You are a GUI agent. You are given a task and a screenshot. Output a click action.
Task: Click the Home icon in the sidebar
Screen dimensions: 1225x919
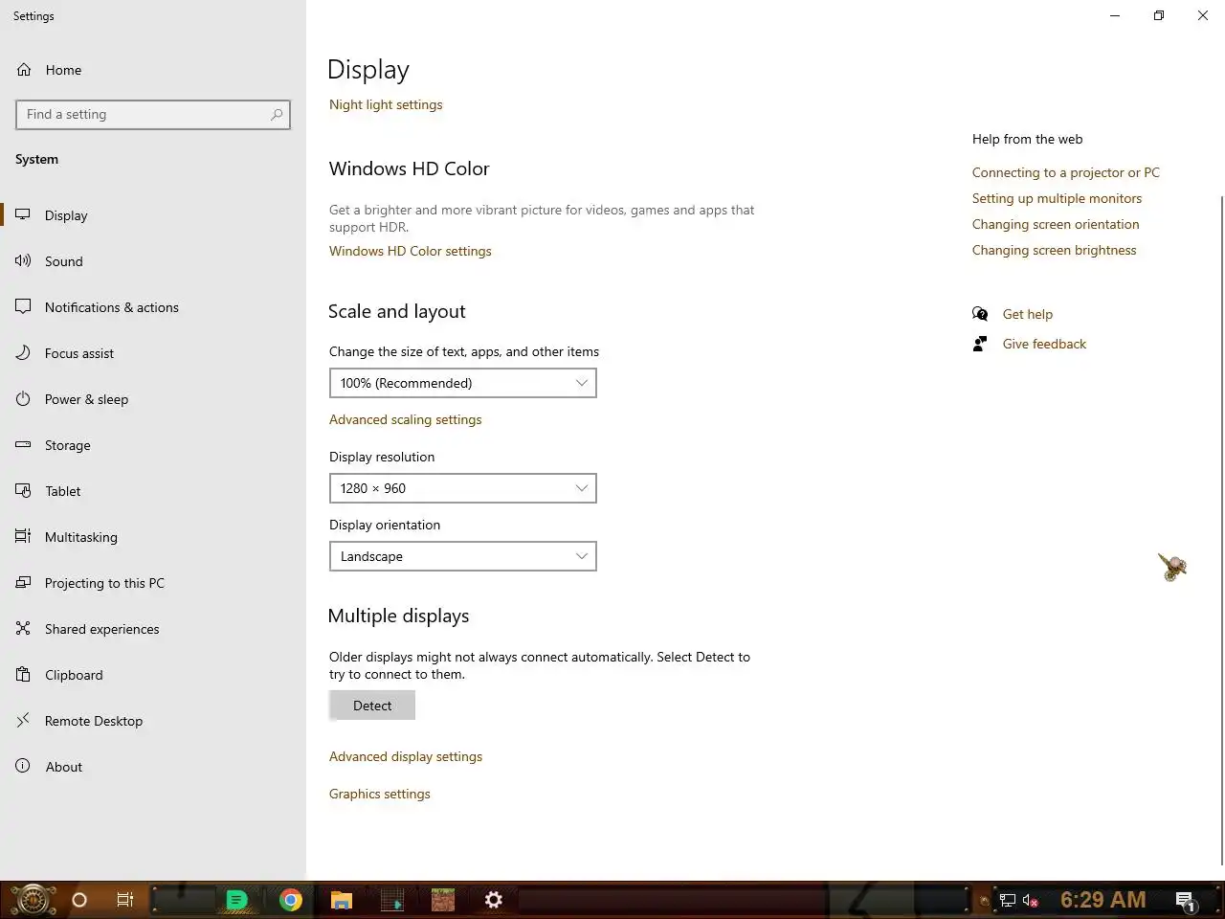(x=24, y=70)
